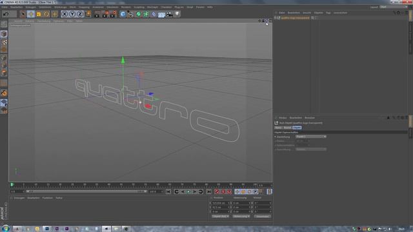Viewport: 413px width, 232px height.
Task: Click the green generator icon
Action: click(x=138, y=14)
